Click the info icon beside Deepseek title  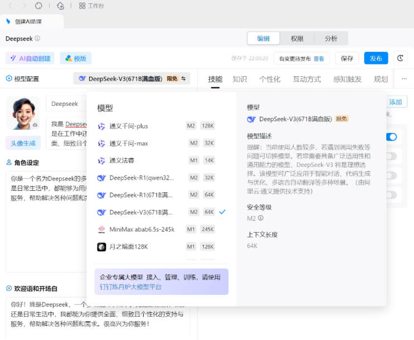pyautogui.click(x=37, y=38)
